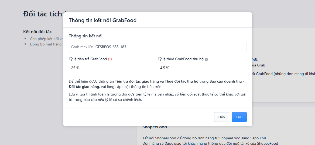The image size is (315, 145).
Task: Click the Tỷ lệ tiền trả GrabFood label
Action: pos(90,59)
